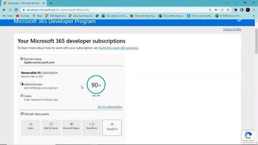The height and width of the screenshot is (145, 258).
Task: Select the Users sample data pack
Action: (31, 128)
